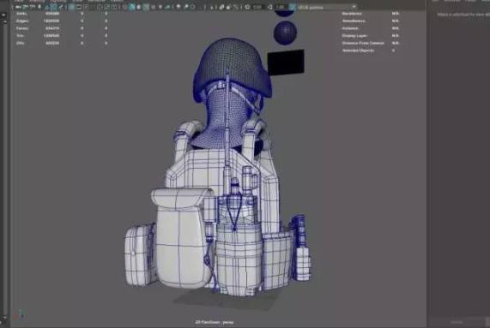Click the 2D Pan/Zoom persp camera label
This screenshot has height=328, width=490.
[x=215, y=322]
